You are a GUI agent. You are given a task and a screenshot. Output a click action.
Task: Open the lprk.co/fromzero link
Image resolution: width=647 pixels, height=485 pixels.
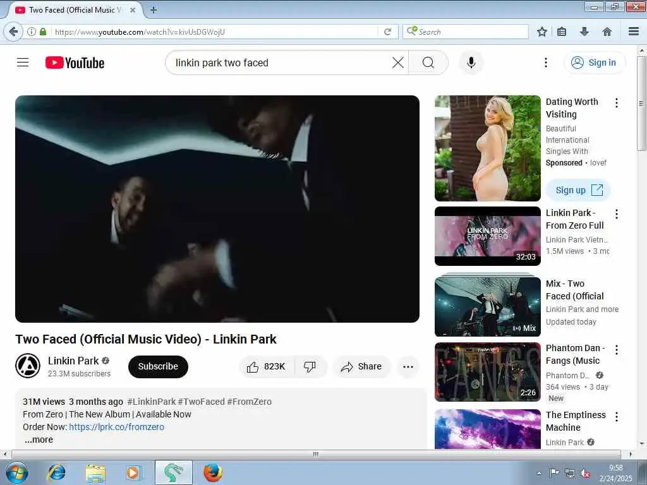(116, 427)
